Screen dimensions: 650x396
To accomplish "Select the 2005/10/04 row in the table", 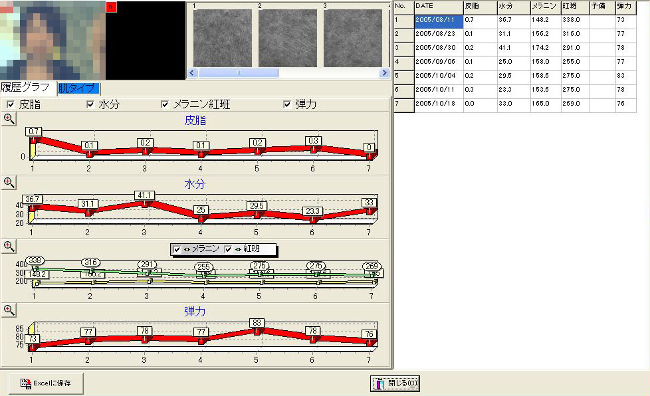I will pyautogui.click(x=437, y=76).
